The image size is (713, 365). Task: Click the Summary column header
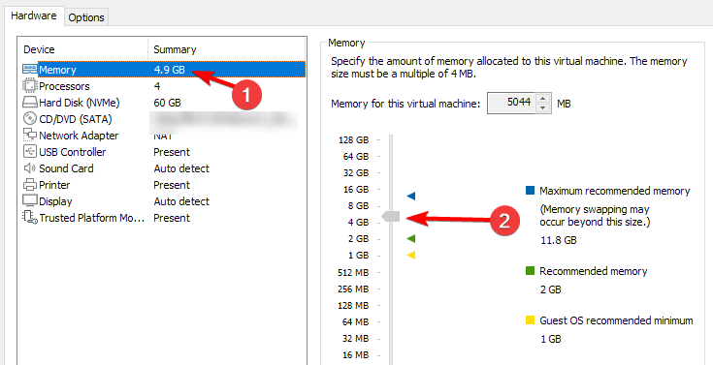click(226, 49)
